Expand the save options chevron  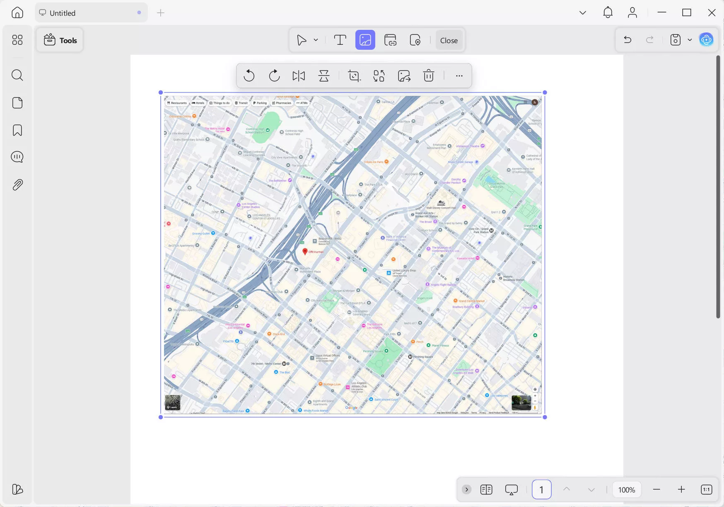click(689, 39)
